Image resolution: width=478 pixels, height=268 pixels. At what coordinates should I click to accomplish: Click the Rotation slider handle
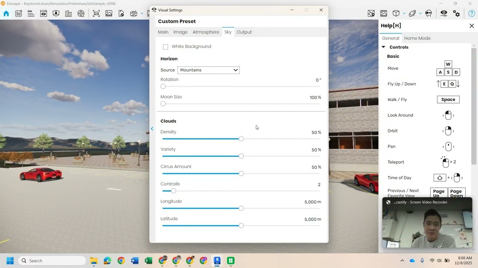pos(163,86)
